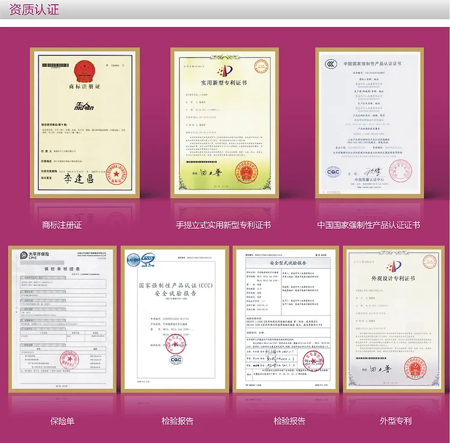Click the CNAS logo on the CCC test report
The width and height of the screenshot is (450, 443).
[148, 259]
